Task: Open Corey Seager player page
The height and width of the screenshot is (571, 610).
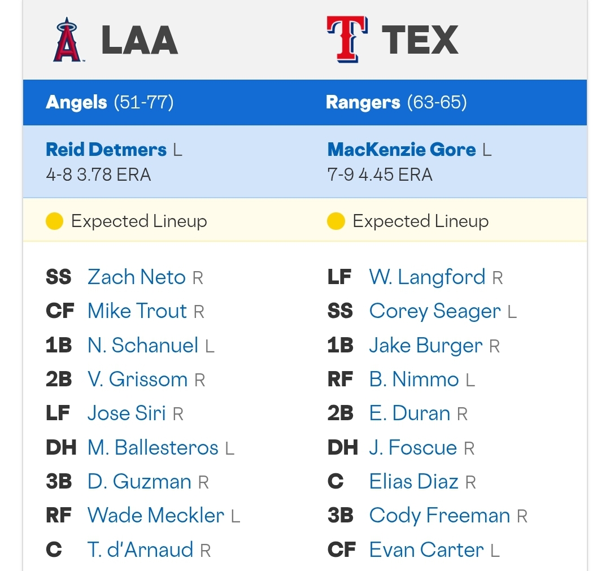Action: pos(435,311)
